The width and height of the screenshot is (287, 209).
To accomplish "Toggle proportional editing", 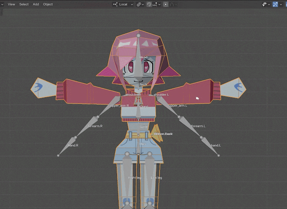I will point(165,4).
